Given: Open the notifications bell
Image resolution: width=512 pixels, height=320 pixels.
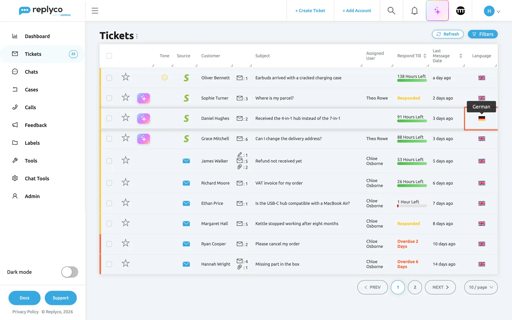Looking at the screenshot, I should (414, 11).
